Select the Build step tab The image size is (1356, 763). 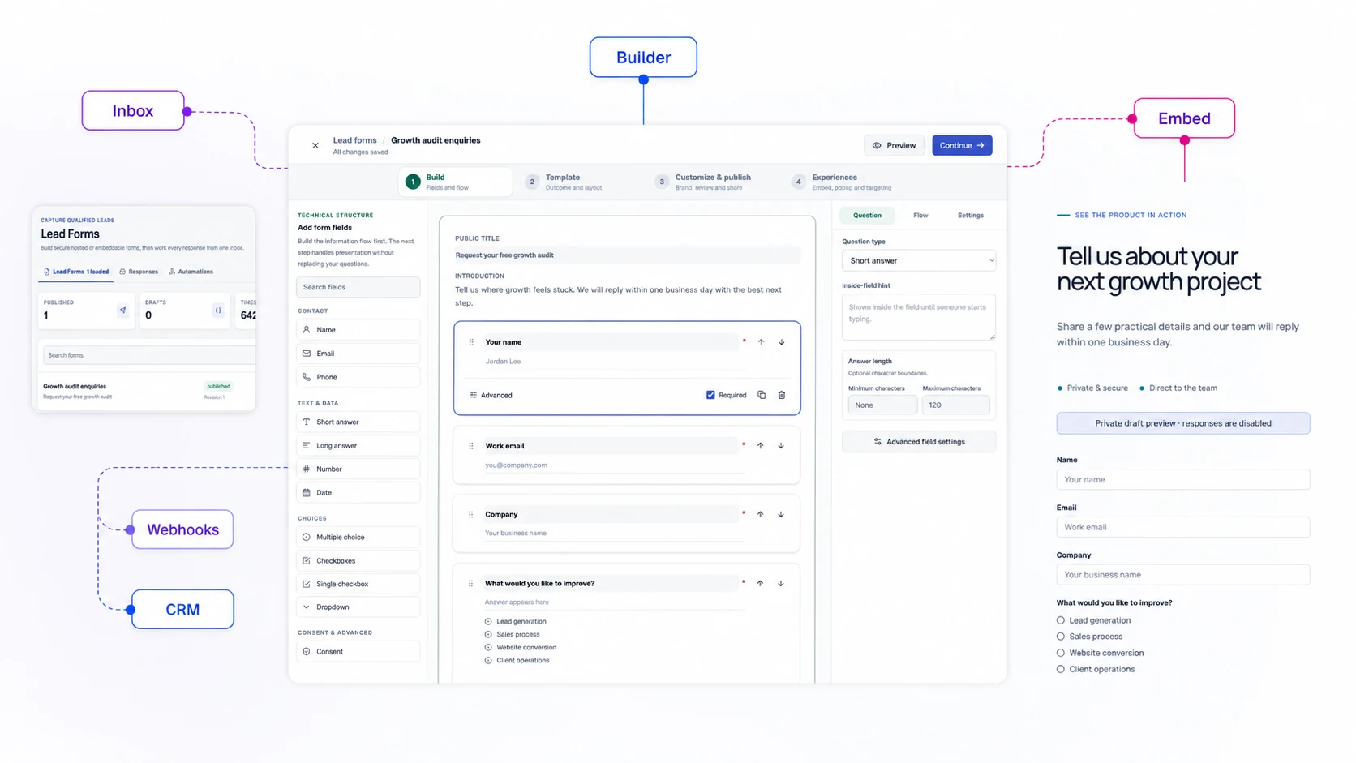click(455, 182)
